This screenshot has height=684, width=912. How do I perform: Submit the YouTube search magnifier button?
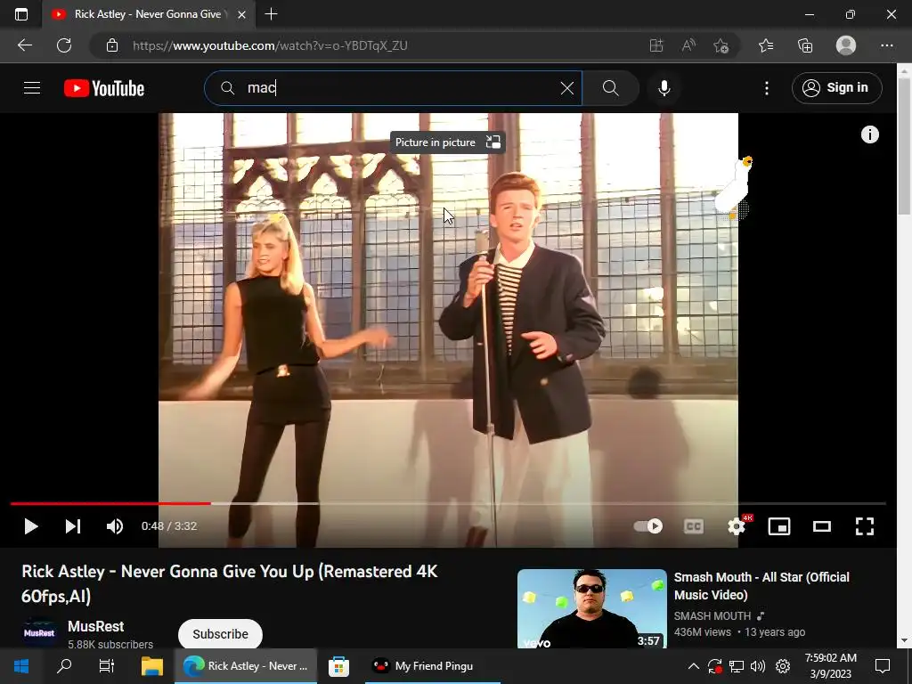(610, 88)
